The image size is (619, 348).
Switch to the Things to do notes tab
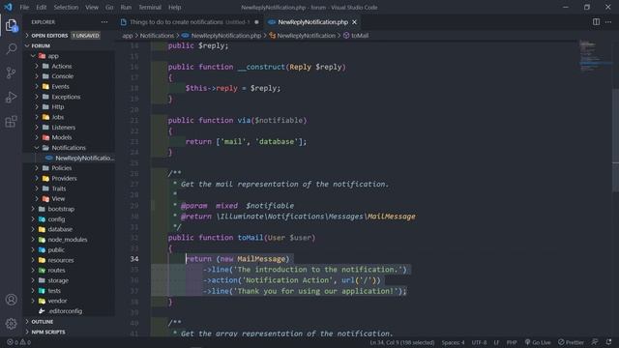coord(190,22)
